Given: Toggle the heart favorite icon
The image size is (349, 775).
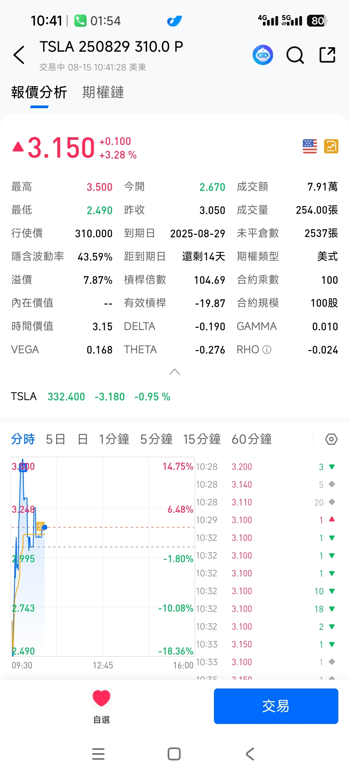Looking at the screenshot, I should point(101,698).
